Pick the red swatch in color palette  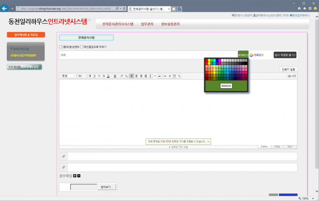(x=207, y=60)
